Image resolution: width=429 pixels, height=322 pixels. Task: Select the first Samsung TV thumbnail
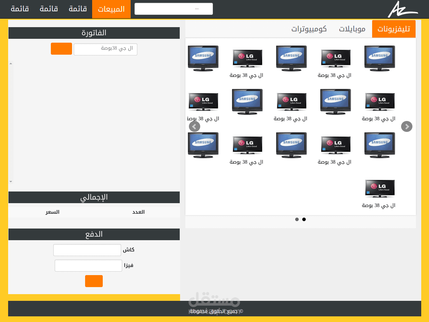tap(203, 58)
